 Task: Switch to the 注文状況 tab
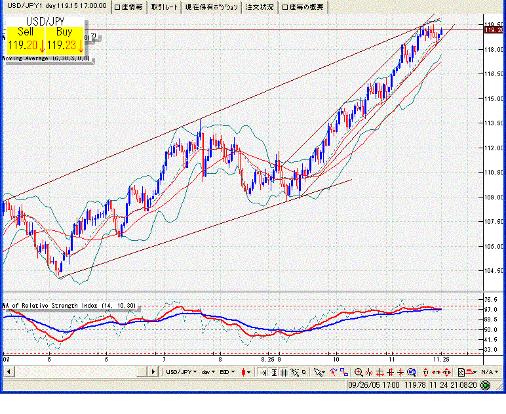point(260,7)
